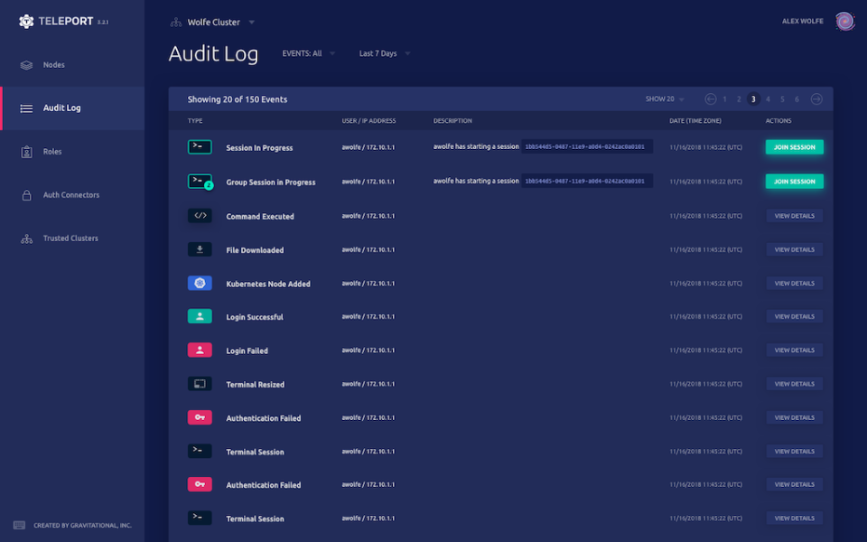Click the Login Successful user icon
The image size is (867, 542).
(200, 316)
